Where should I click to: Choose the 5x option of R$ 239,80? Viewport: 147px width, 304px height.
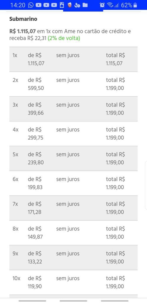(x=73, y=159)
